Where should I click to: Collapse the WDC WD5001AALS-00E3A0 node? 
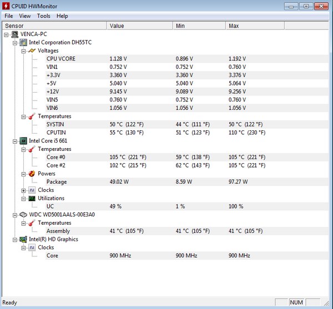tap(15, 215)
